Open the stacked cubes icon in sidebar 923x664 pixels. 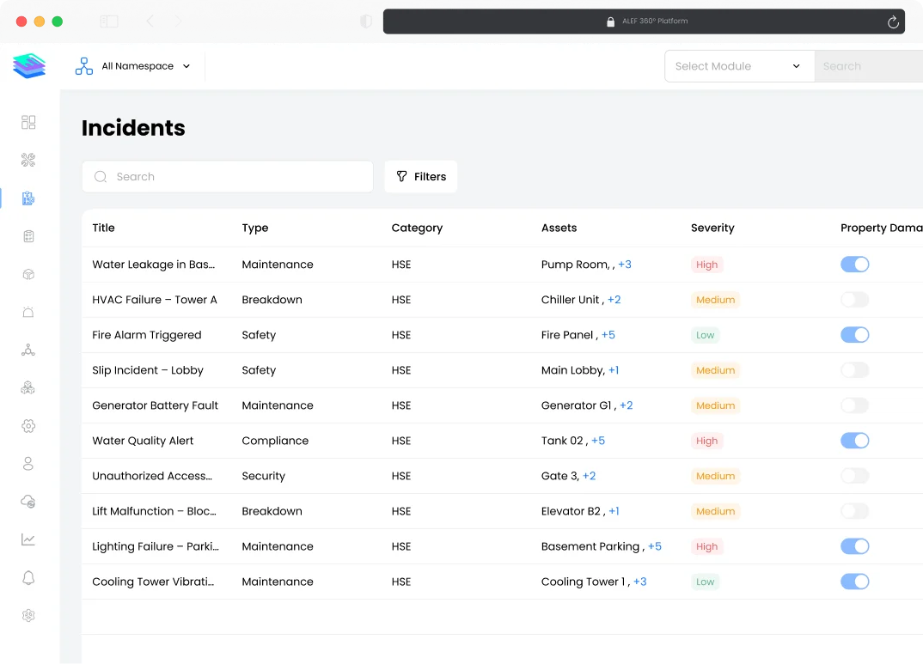click(28, 387)
